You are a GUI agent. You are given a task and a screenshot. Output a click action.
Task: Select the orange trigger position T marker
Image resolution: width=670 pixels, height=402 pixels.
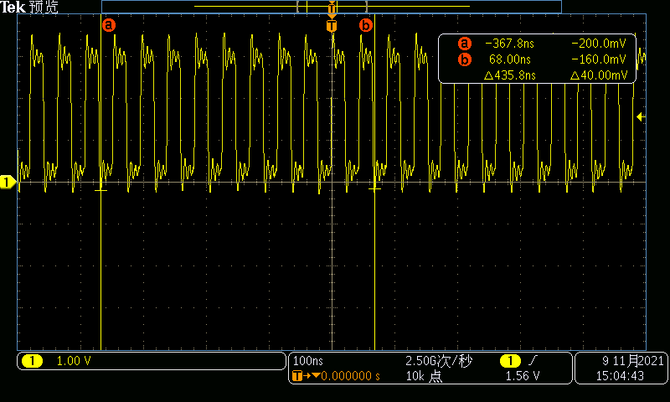point(332,26)
